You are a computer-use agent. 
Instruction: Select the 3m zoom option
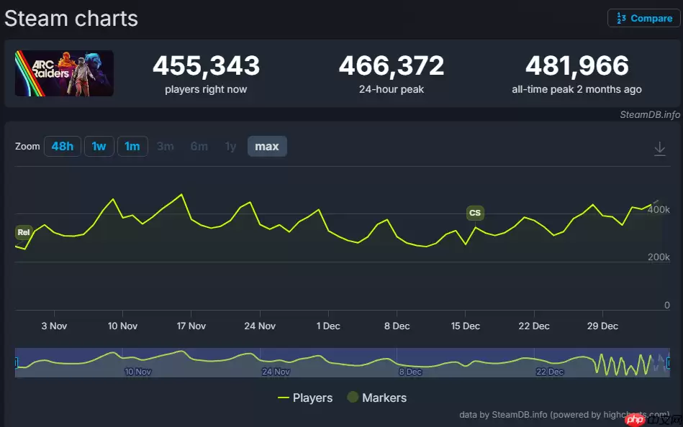[x=166, y=147]
